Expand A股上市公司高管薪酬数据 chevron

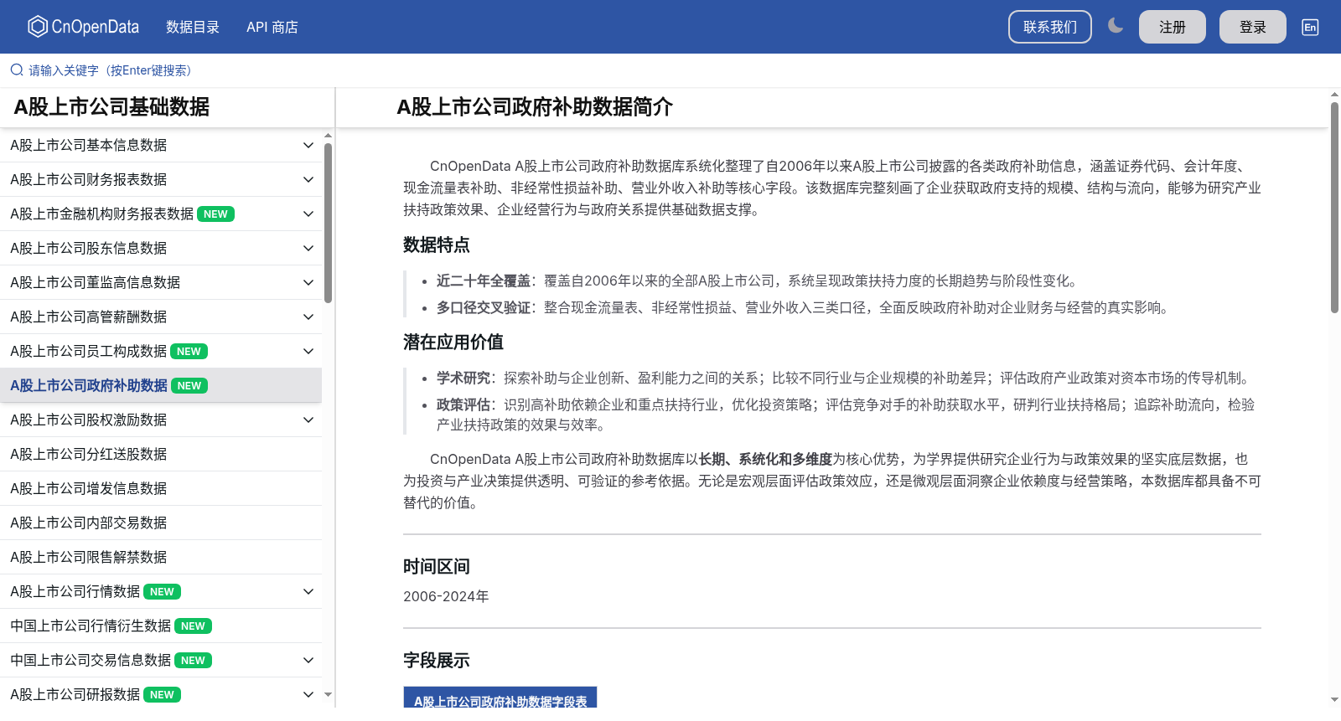point(308,317)
